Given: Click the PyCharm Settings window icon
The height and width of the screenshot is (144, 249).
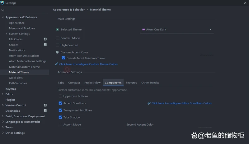Looking at the screenshot, I should pos(2,3).
